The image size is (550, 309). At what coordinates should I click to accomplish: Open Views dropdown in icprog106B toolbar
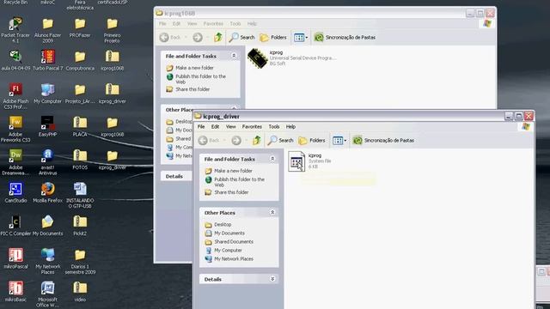(x=301, y=37)
